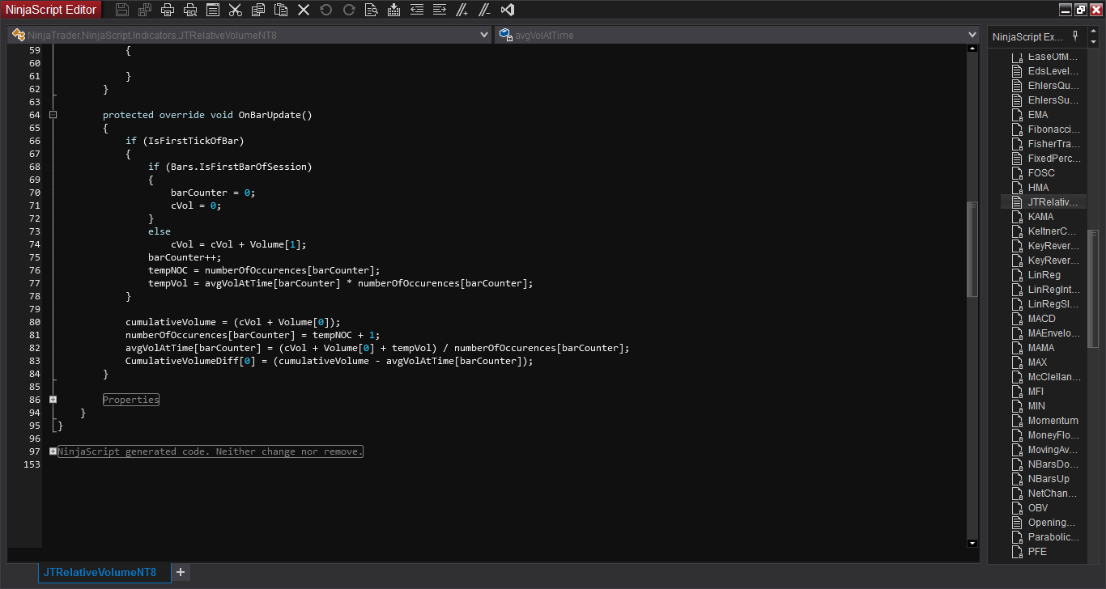
Task: Select FOSC indicator in explorer
Action: coord(1041,173)
